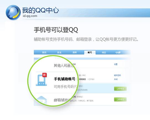The height and width of the screenshot is (120, 150).
Task: Click the subtitle starting 辅助帐号支持手机号码
Action: [86, 39]
